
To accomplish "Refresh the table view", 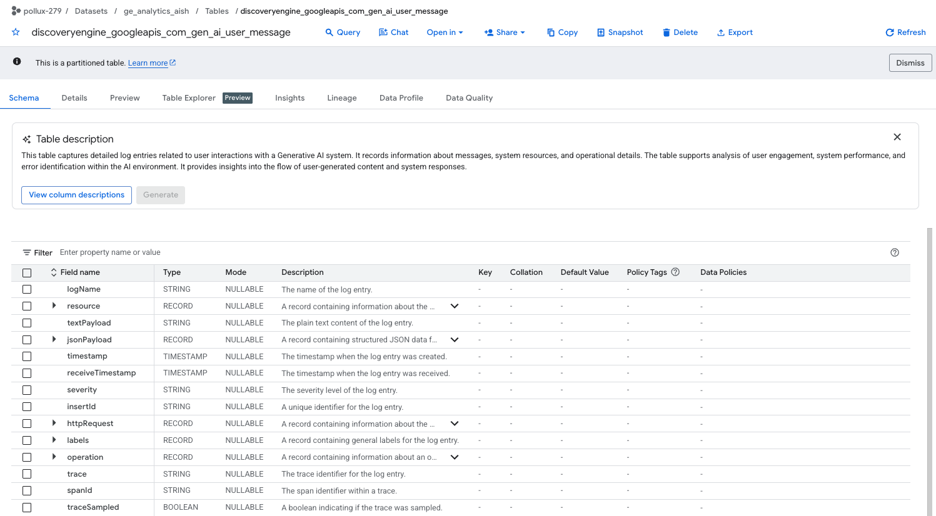I will pyautogui.click(x=905, y=32).
